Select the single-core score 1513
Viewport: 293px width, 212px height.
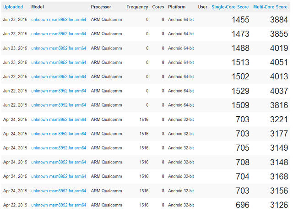click(240, 62)
